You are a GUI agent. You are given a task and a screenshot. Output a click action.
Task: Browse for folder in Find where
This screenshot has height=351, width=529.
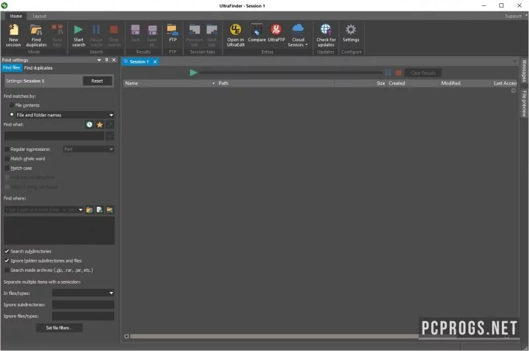coord(89,210)
